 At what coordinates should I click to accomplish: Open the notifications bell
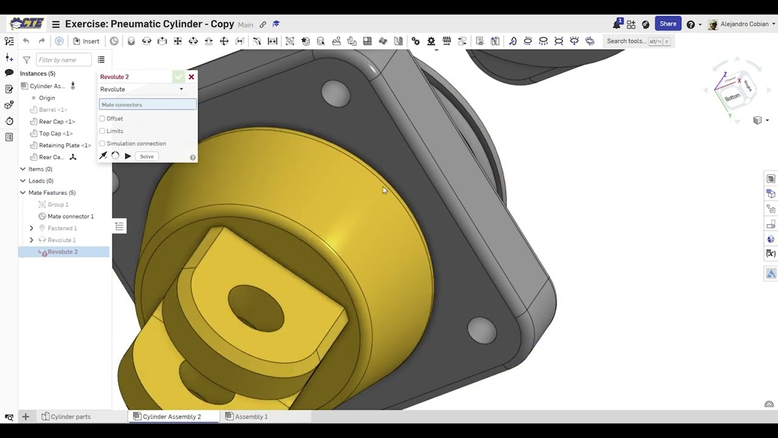pos(618,24)
